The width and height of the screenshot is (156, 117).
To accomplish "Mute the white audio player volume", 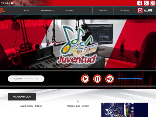I will [37, 79].
